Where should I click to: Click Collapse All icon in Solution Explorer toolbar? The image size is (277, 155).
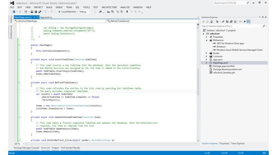(x=230, y=21)
